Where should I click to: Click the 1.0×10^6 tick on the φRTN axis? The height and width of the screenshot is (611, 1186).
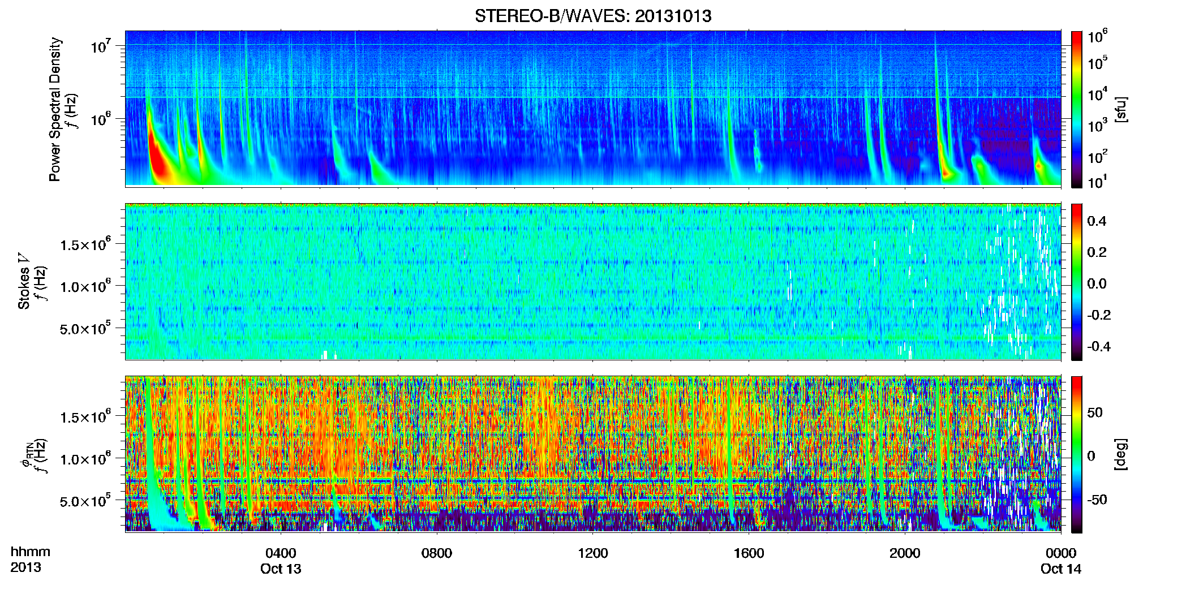pos(85,459)
